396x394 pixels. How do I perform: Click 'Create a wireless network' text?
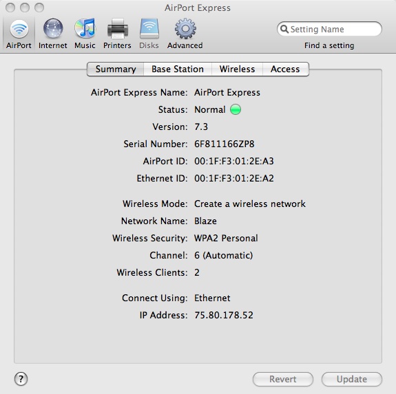click(250, 204)
